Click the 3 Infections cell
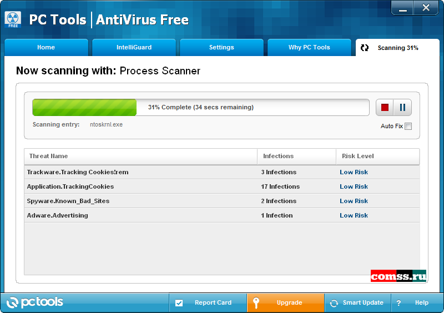This screenshot has height=313, width=444. click(x=279, y=172)
